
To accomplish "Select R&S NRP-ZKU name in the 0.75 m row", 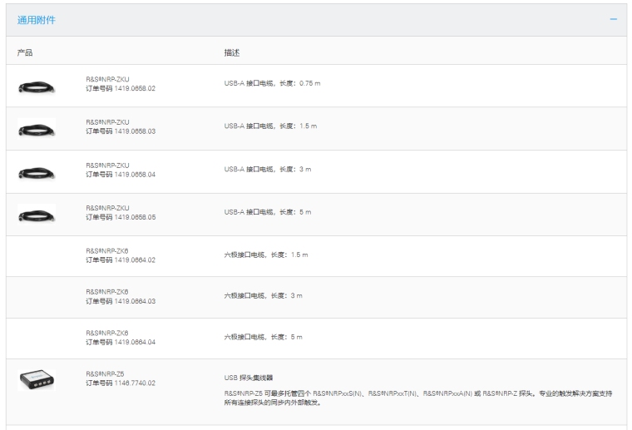I will click(107, 79).
